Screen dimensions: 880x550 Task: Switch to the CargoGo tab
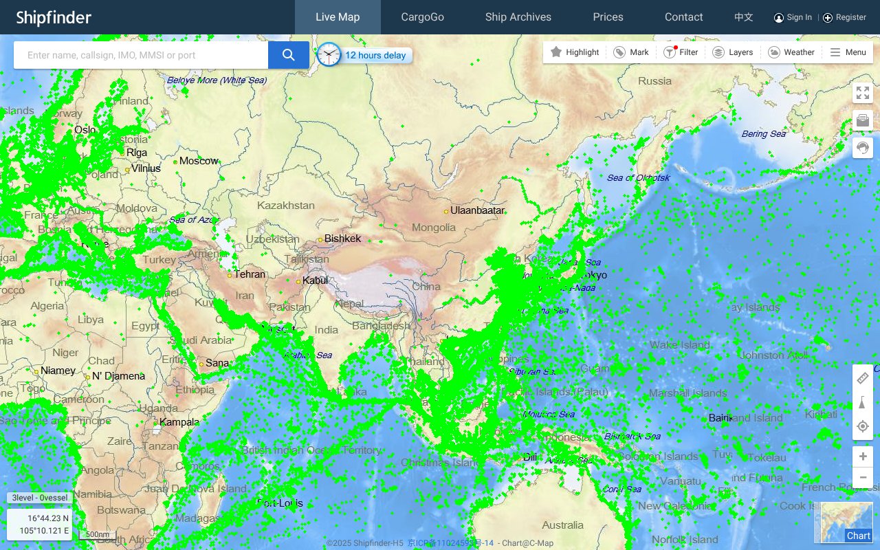click(x=423, y=17)
